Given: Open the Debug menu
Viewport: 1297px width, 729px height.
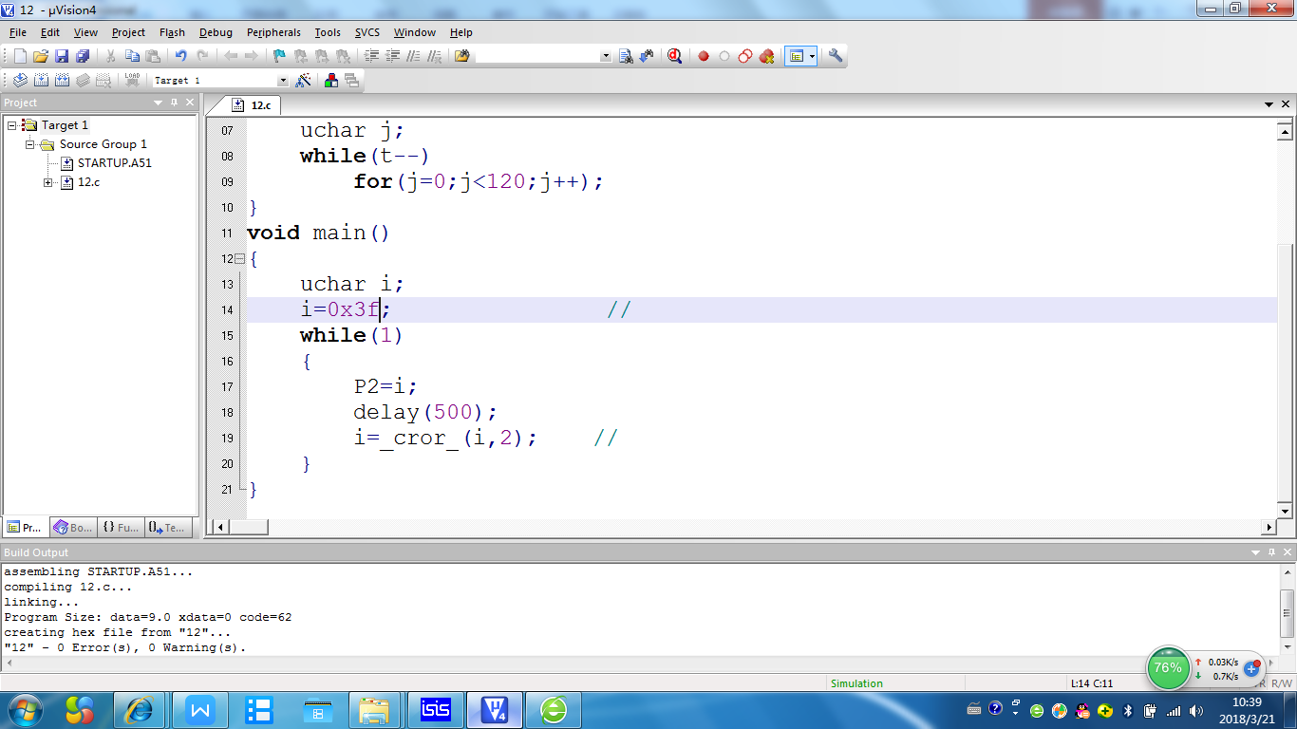Looking at the screenshot, I should point(216,32).
